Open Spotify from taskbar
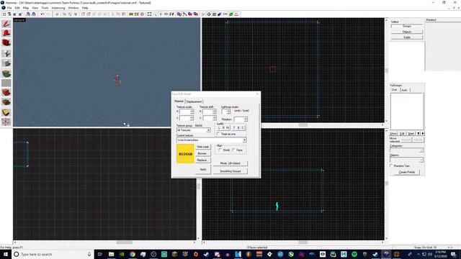The height and width of the screenshot is (259, 461). (354, 254)
